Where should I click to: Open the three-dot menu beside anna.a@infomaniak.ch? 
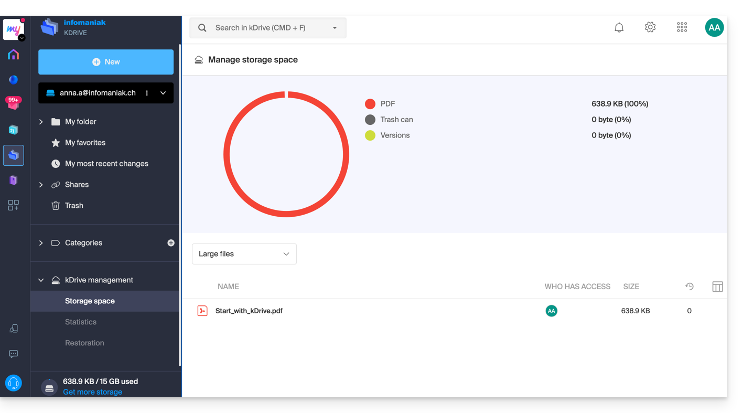tap(147, 93)
